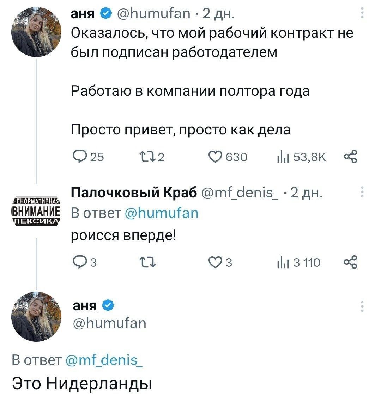Open аня's avatar on the top tweet
Screen dimensions: 381x397
tap(36, 32)
